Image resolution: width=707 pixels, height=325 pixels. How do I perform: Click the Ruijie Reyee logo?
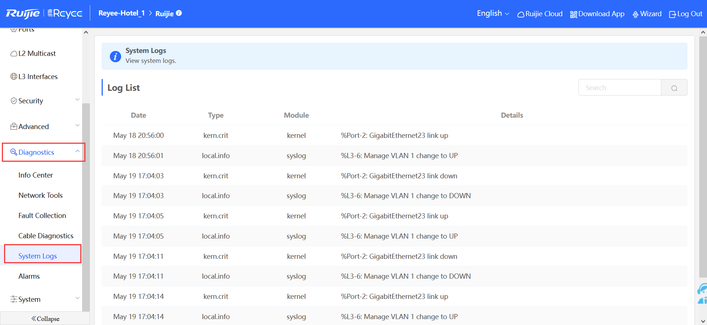pos(44,14)
